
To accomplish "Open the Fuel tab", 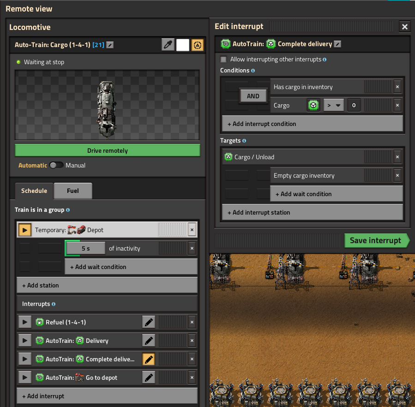I will coord(73,191).
